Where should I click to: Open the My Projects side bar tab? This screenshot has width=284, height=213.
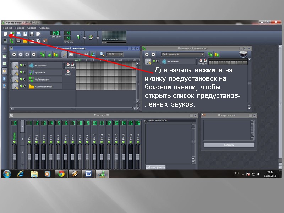[x=5, y=56]
